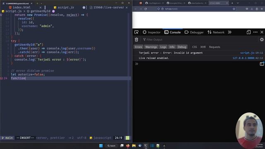Click 24:9 cursor position in statusline
This screenshot has width=265, height=149.
118,138
